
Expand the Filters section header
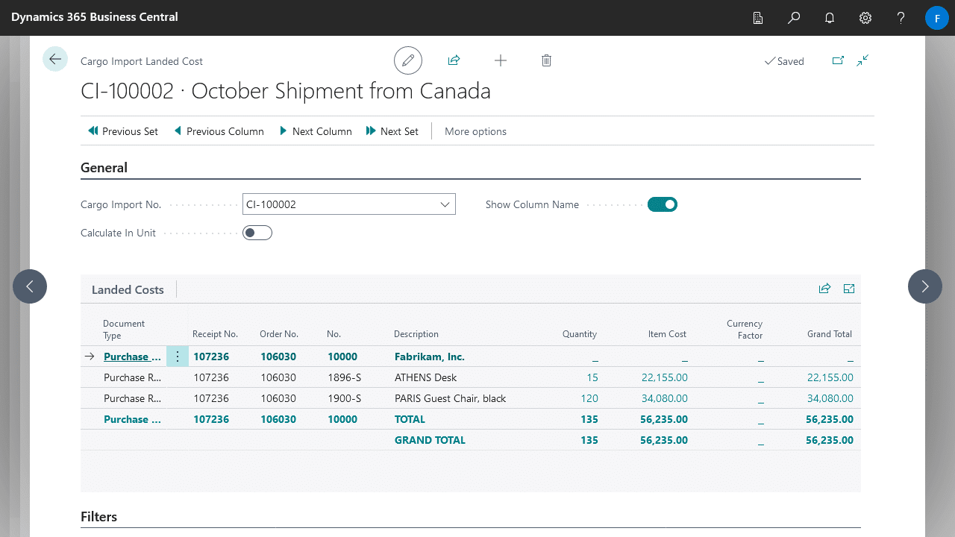[98, 517]
